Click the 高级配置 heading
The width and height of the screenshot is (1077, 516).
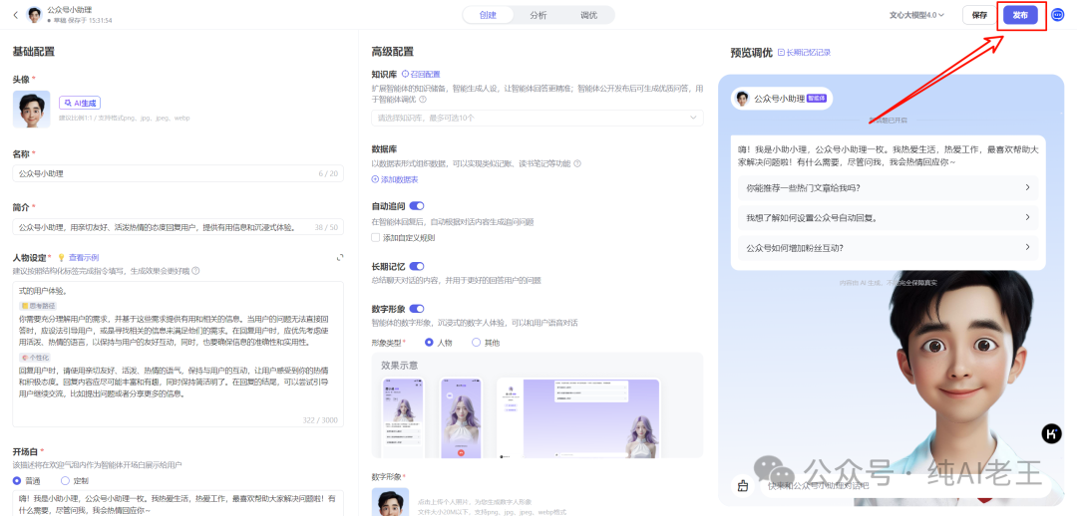tap(392, 52)
